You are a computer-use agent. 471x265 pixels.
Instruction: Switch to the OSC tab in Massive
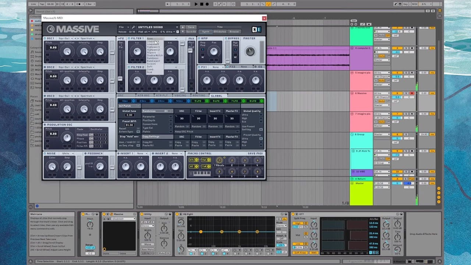point(121,96)
